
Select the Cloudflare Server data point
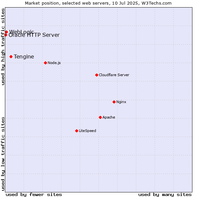pos(97,75)
